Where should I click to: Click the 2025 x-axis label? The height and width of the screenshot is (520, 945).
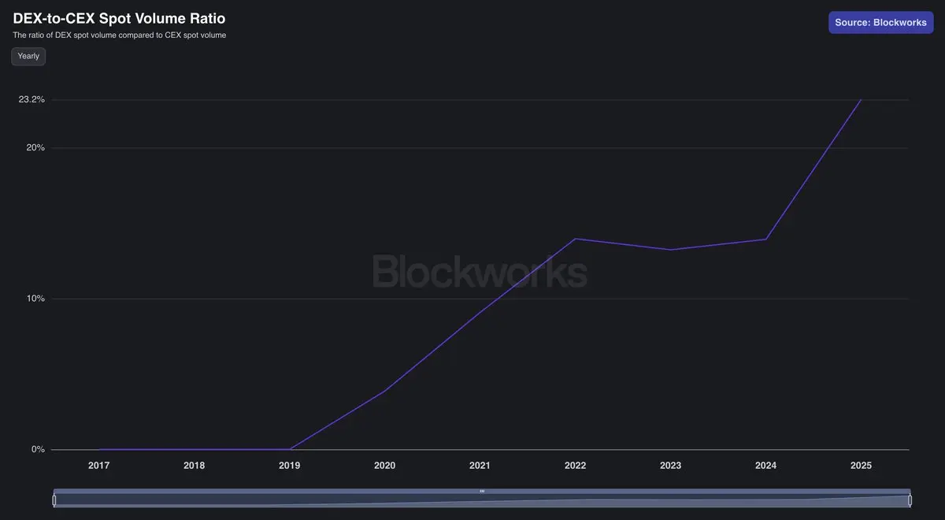pyautogui.click(x=861, y=466)
